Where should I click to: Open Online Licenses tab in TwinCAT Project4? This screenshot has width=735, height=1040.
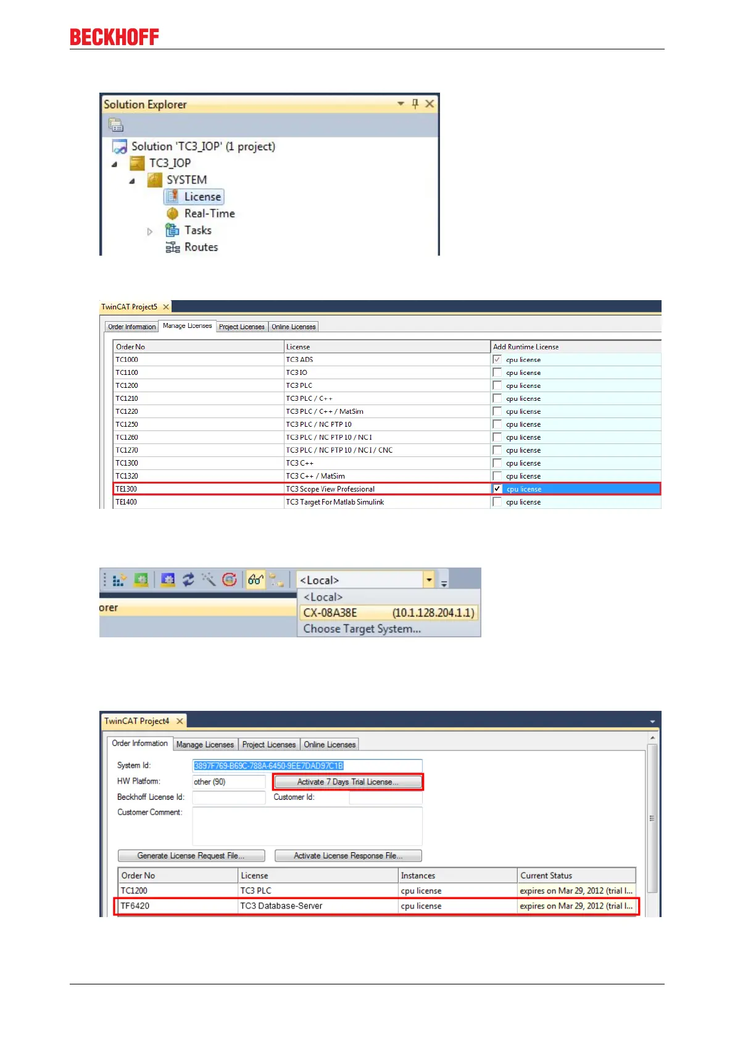tap(330, 745)
